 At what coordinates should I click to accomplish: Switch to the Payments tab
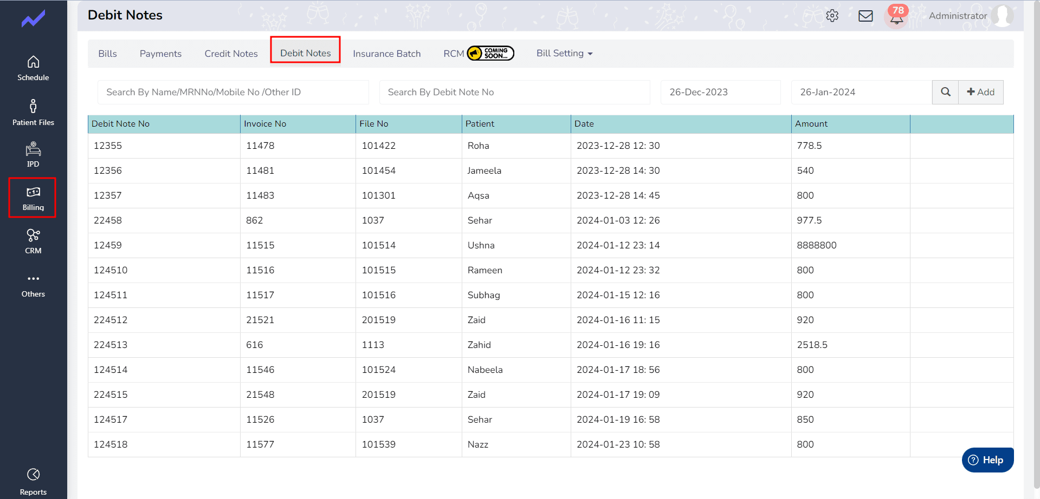tap(160, 54)
